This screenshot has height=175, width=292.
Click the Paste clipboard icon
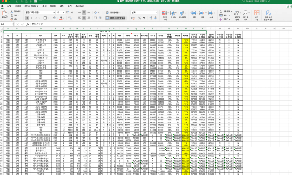[x=5, y=13]
